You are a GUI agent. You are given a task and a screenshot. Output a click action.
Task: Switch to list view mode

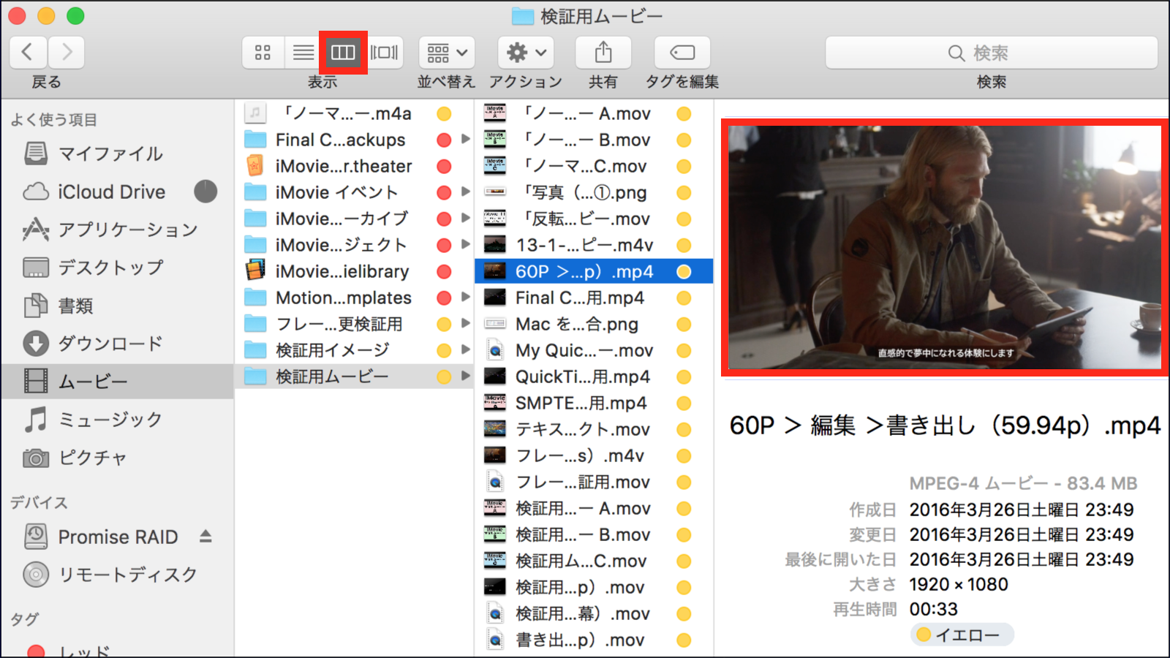(303, 53)
